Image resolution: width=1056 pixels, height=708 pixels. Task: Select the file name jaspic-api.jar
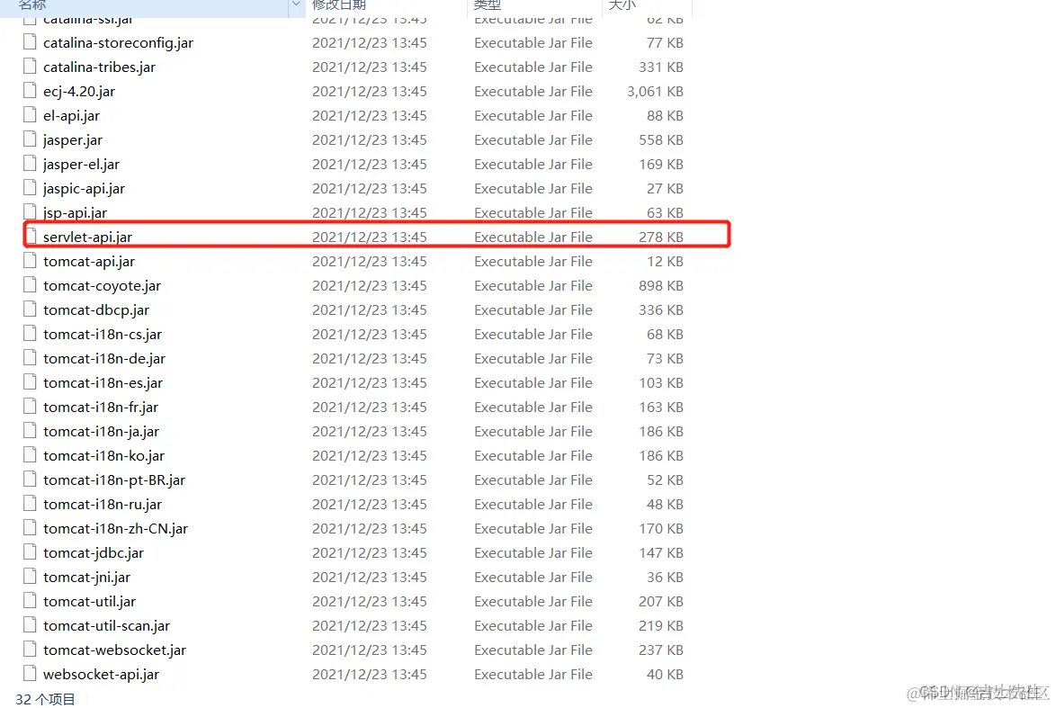click(84, 189)
